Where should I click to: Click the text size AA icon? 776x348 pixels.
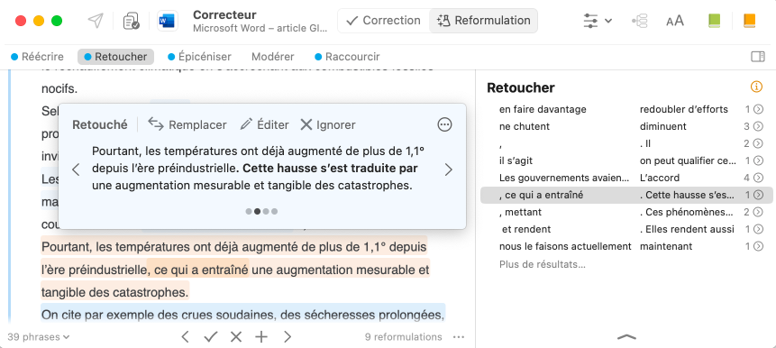pos(674,21)
